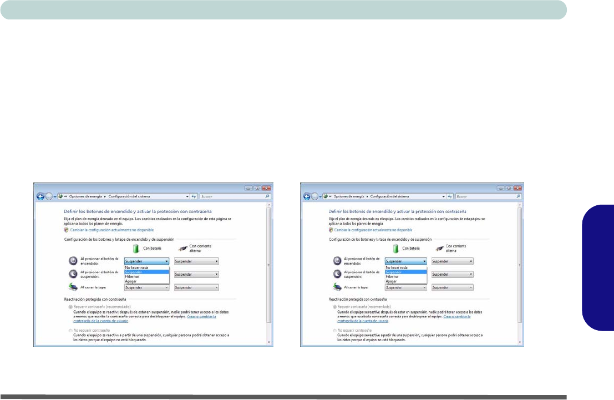Image resolution: width=614 pixels, height=400 pixels.
Task: Go back in the left window
Action: [40, 196]
